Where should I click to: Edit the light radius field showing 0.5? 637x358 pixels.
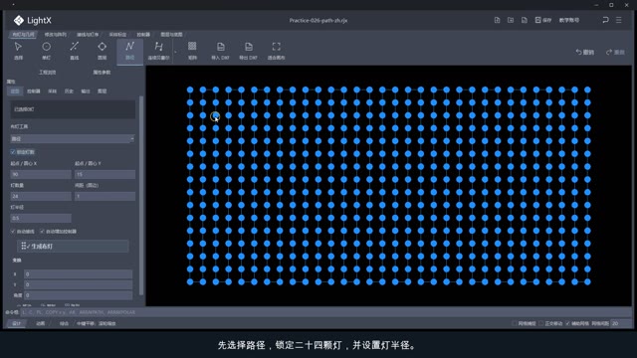tap(41, 219)
